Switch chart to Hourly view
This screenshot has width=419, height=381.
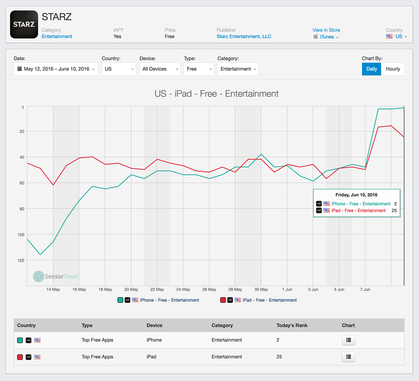click(393, 69)
